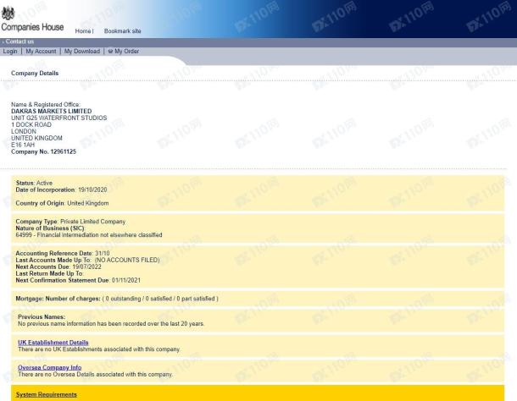
Task: Click the Last Return Made Up To label
Action: coord(49,273)
